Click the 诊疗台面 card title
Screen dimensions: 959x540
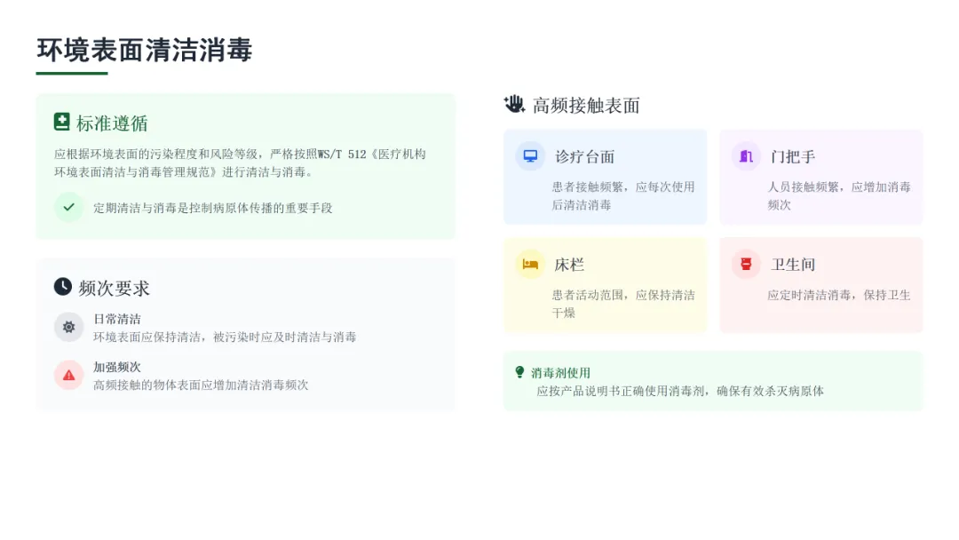(584, 156)
